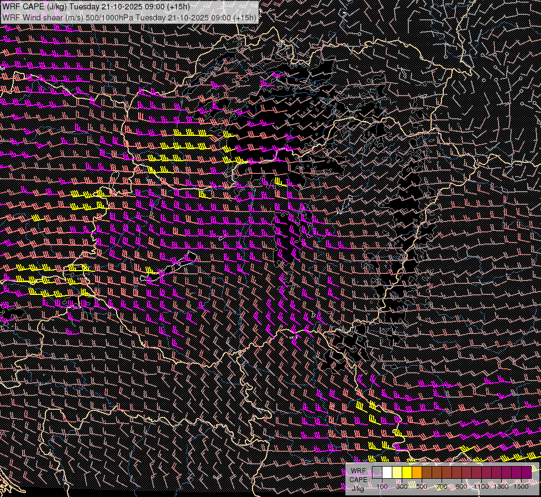Select the pale yellow legend swatch

tap(397, 472)
